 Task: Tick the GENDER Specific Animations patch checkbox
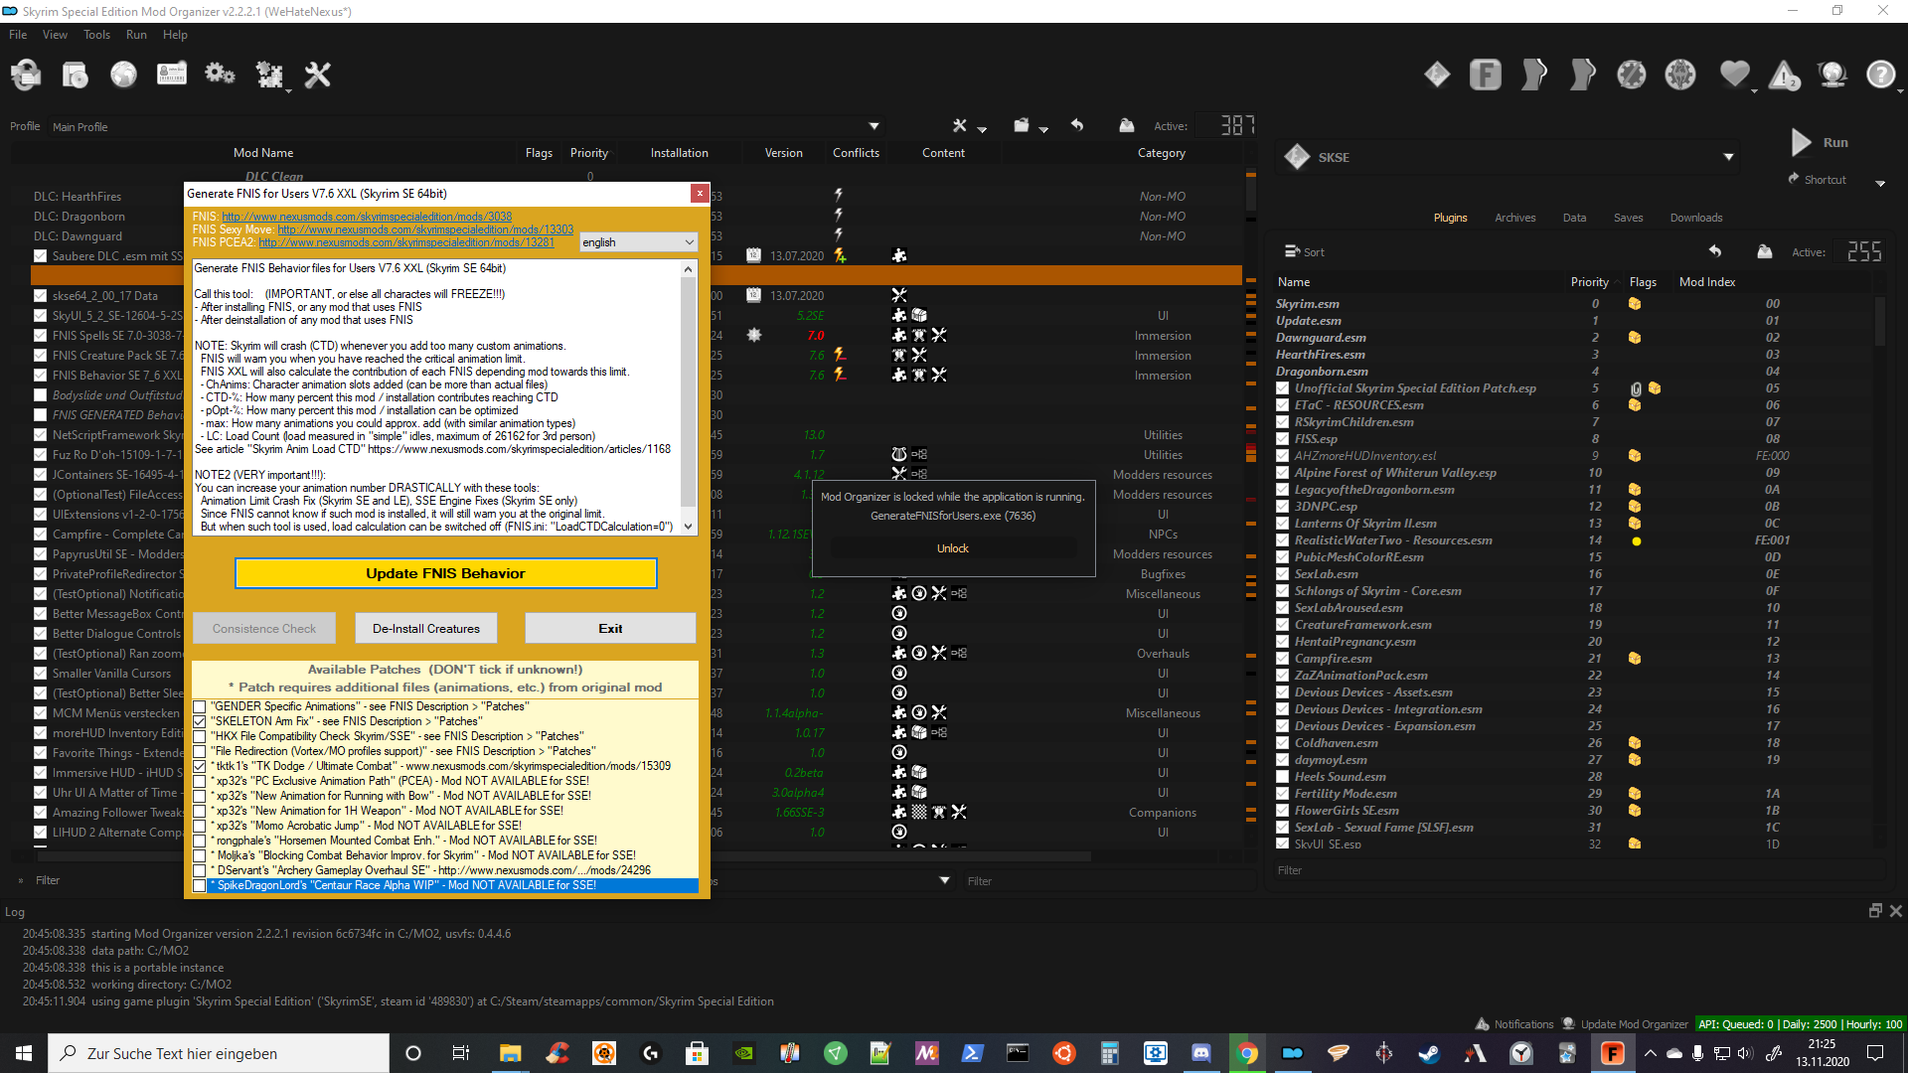(x=200, y=707)
